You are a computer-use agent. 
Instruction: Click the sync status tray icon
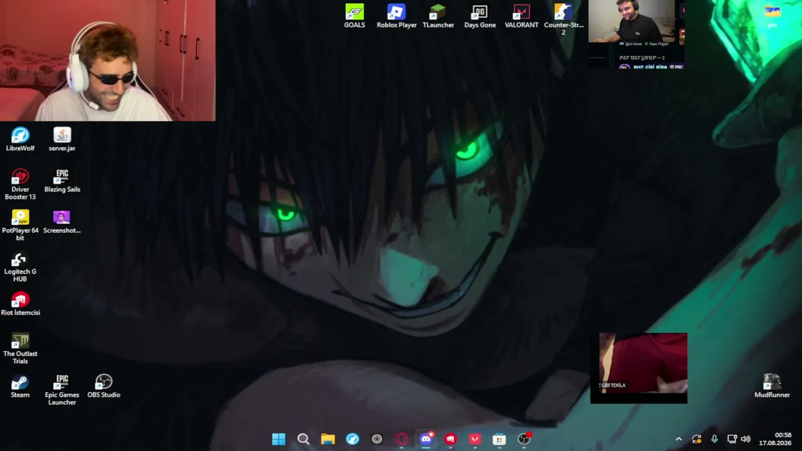click(697, 439)
